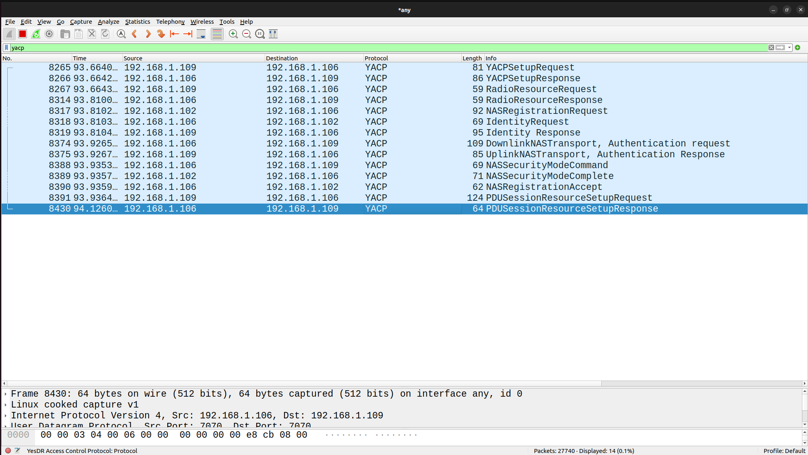Select packet 8317 NASRegistrationRequest
Viewport: 808px width, 455px height.
coord(405,111)
